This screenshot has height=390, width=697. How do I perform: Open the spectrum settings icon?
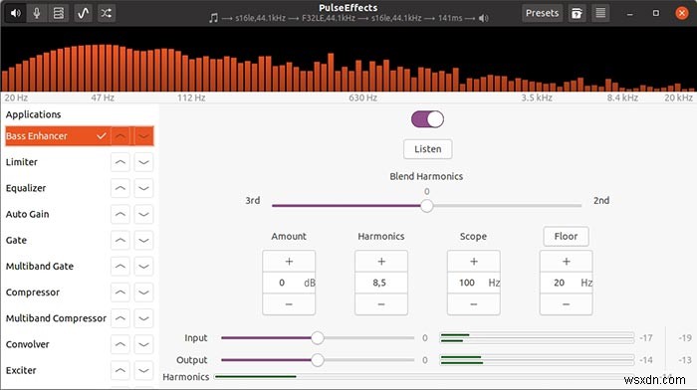(x=83, y=13)
